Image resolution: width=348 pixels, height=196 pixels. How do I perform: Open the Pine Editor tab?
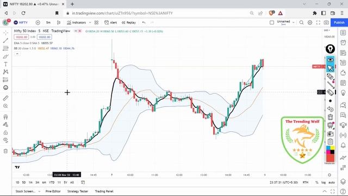pos(53,191)
